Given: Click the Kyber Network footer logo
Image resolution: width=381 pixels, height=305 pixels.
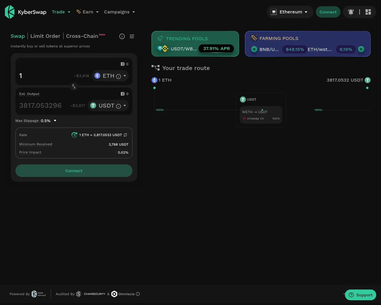Looking at the screenshot, I should tap(39, 294).
